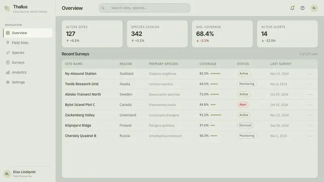Click the Nov 12, 2024 survey date
324x182 pixels.
point(279,115)
